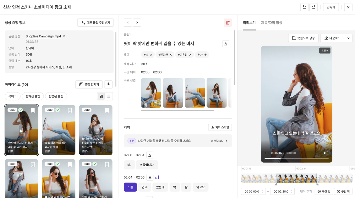Switch to grid view of highlights
This screenshot has height=198, width=355.
(101, 96)
